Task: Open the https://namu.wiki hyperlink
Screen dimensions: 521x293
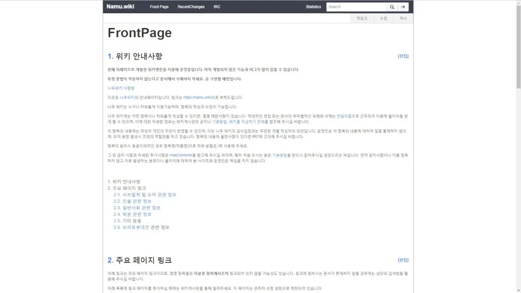Action: coord(197,97)
